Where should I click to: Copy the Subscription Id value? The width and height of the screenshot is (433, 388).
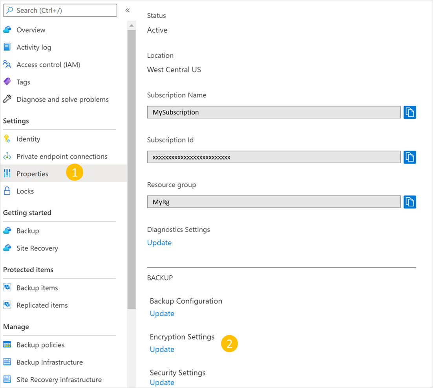click(x=409, y=157)
